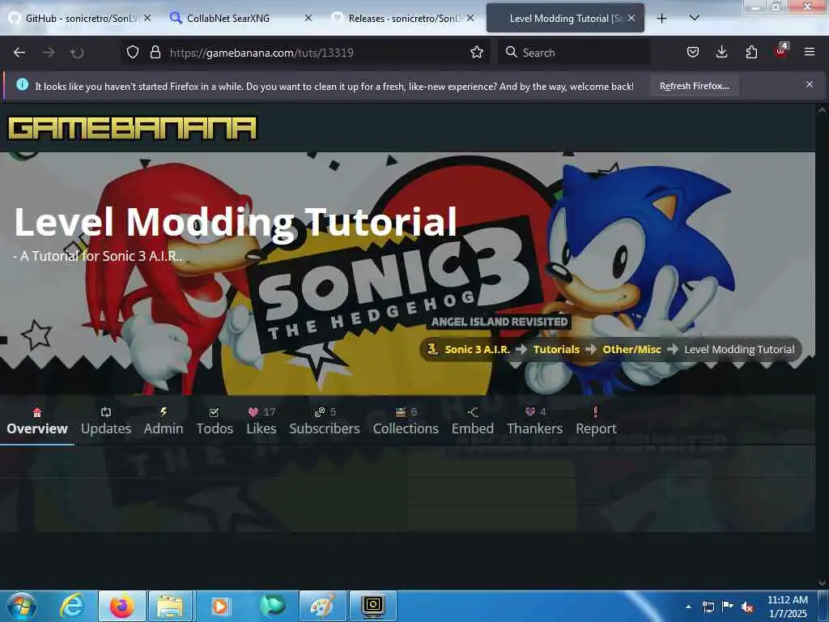Open the Subscribers tab
The height and width of the screenshot is (622, 829).
(325, 421)
